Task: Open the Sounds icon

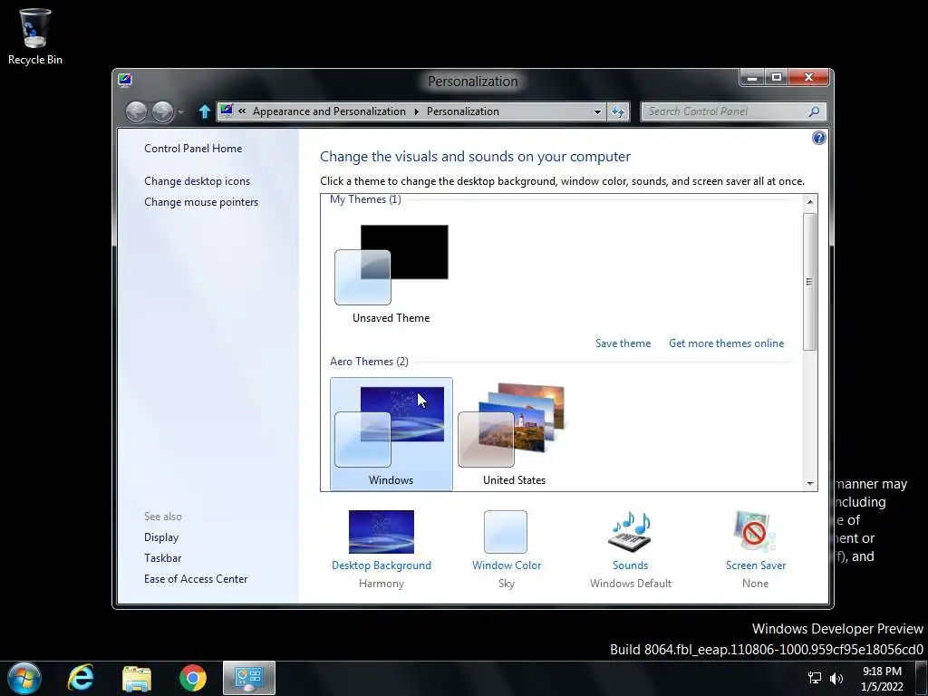Action: pos(631,531)
